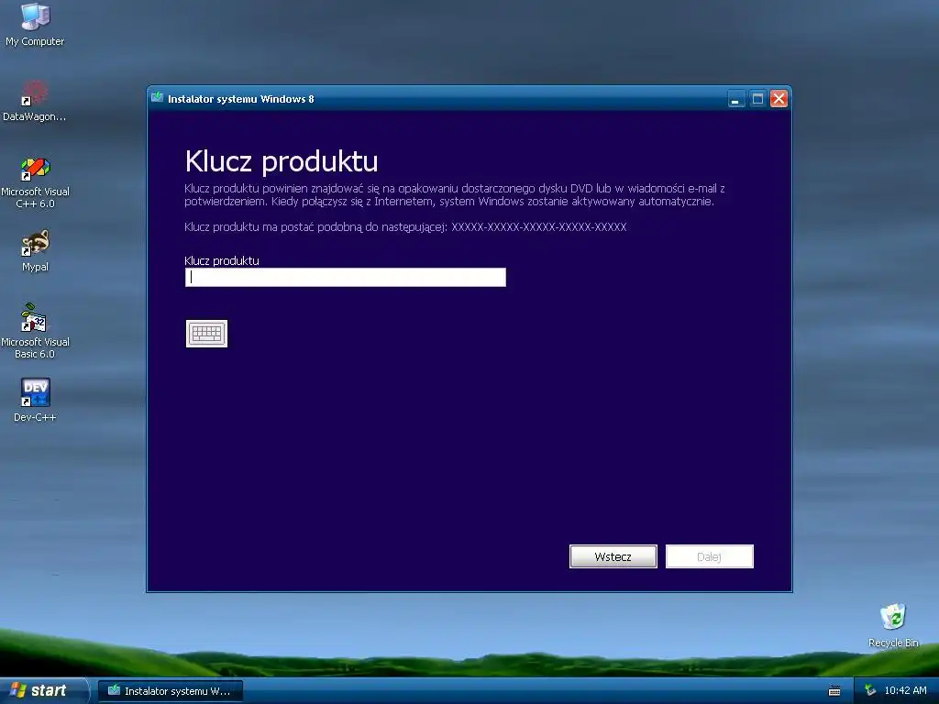
Task: Click the 'Instalator systemu Windows 8' title text
Action: (x=241, y=99)
